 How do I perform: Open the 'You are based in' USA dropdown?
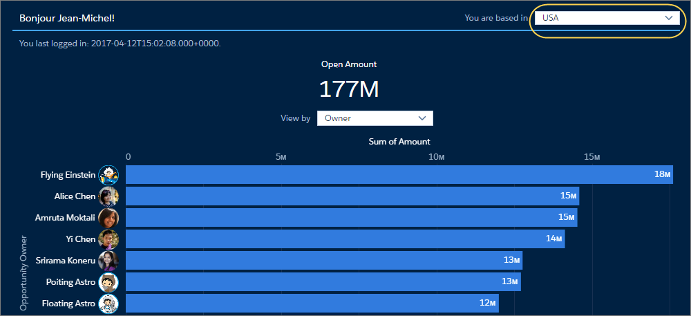607,18
